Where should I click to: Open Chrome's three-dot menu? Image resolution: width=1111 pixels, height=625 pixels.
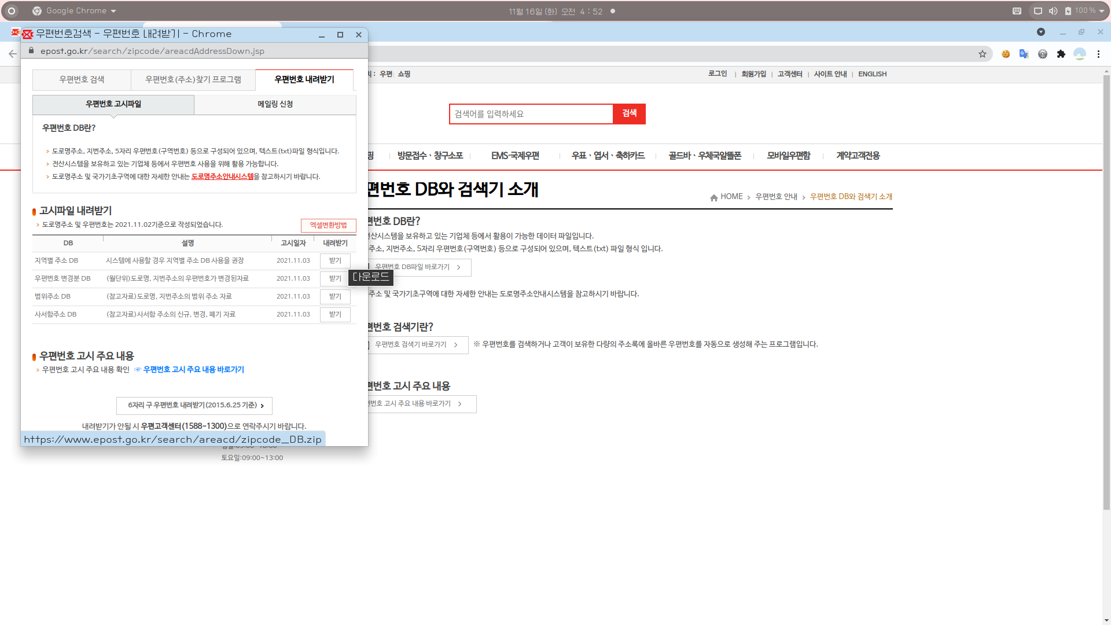(1098, 54)
